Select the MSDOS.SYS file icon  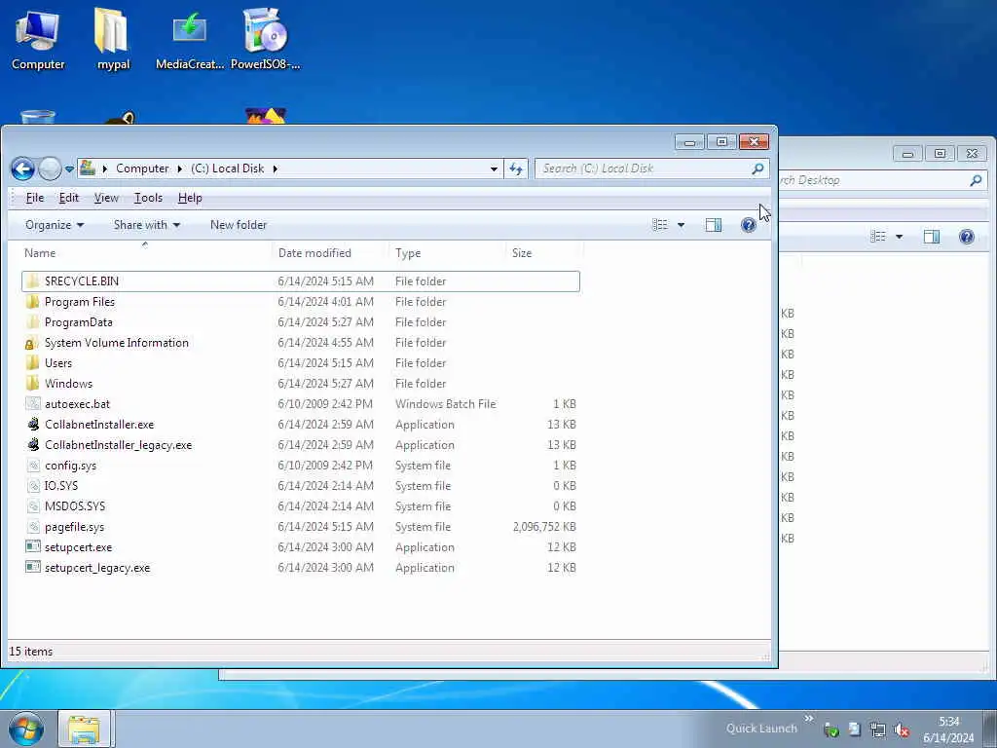[x=33, y=506]
